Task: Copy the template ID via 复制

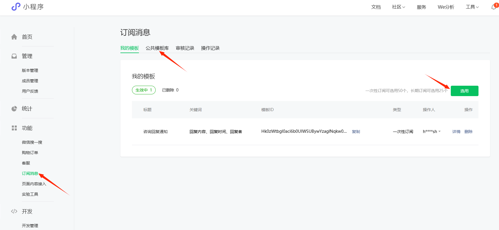Action: [356, 132]
